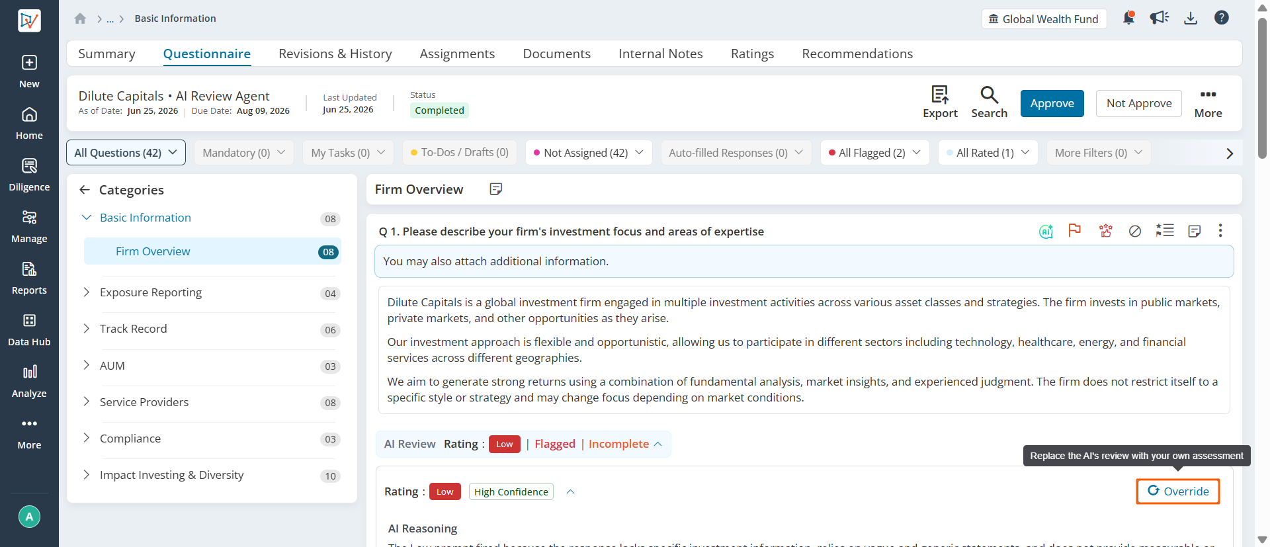Open the Revisions & History tab
Viewport: 1270px width, 547px height.
335,54
